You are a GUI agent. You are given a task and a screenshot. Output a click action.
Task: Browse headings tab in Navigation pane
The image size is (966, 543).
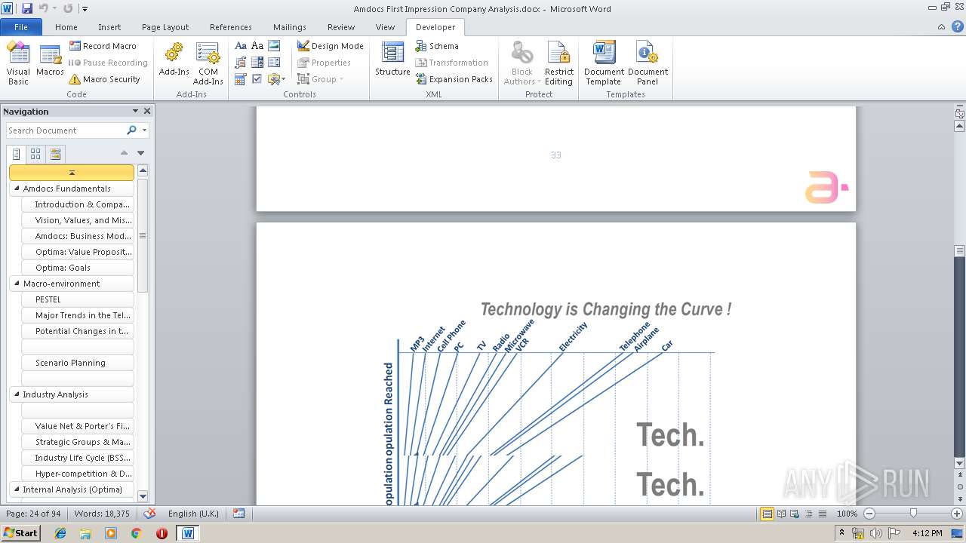pos(17,154)
